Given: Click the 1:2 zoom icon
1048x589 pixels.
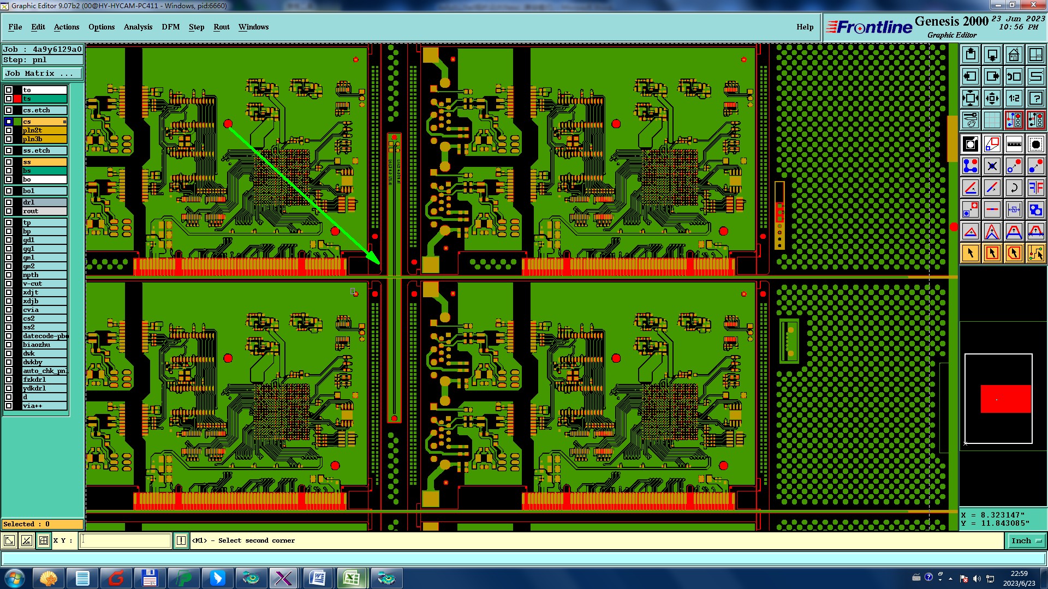Looking at the screenshot, I should (1014, 98).
